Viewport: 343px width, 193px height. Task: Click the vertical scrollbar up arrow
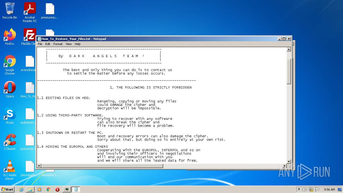pos(289,49)
